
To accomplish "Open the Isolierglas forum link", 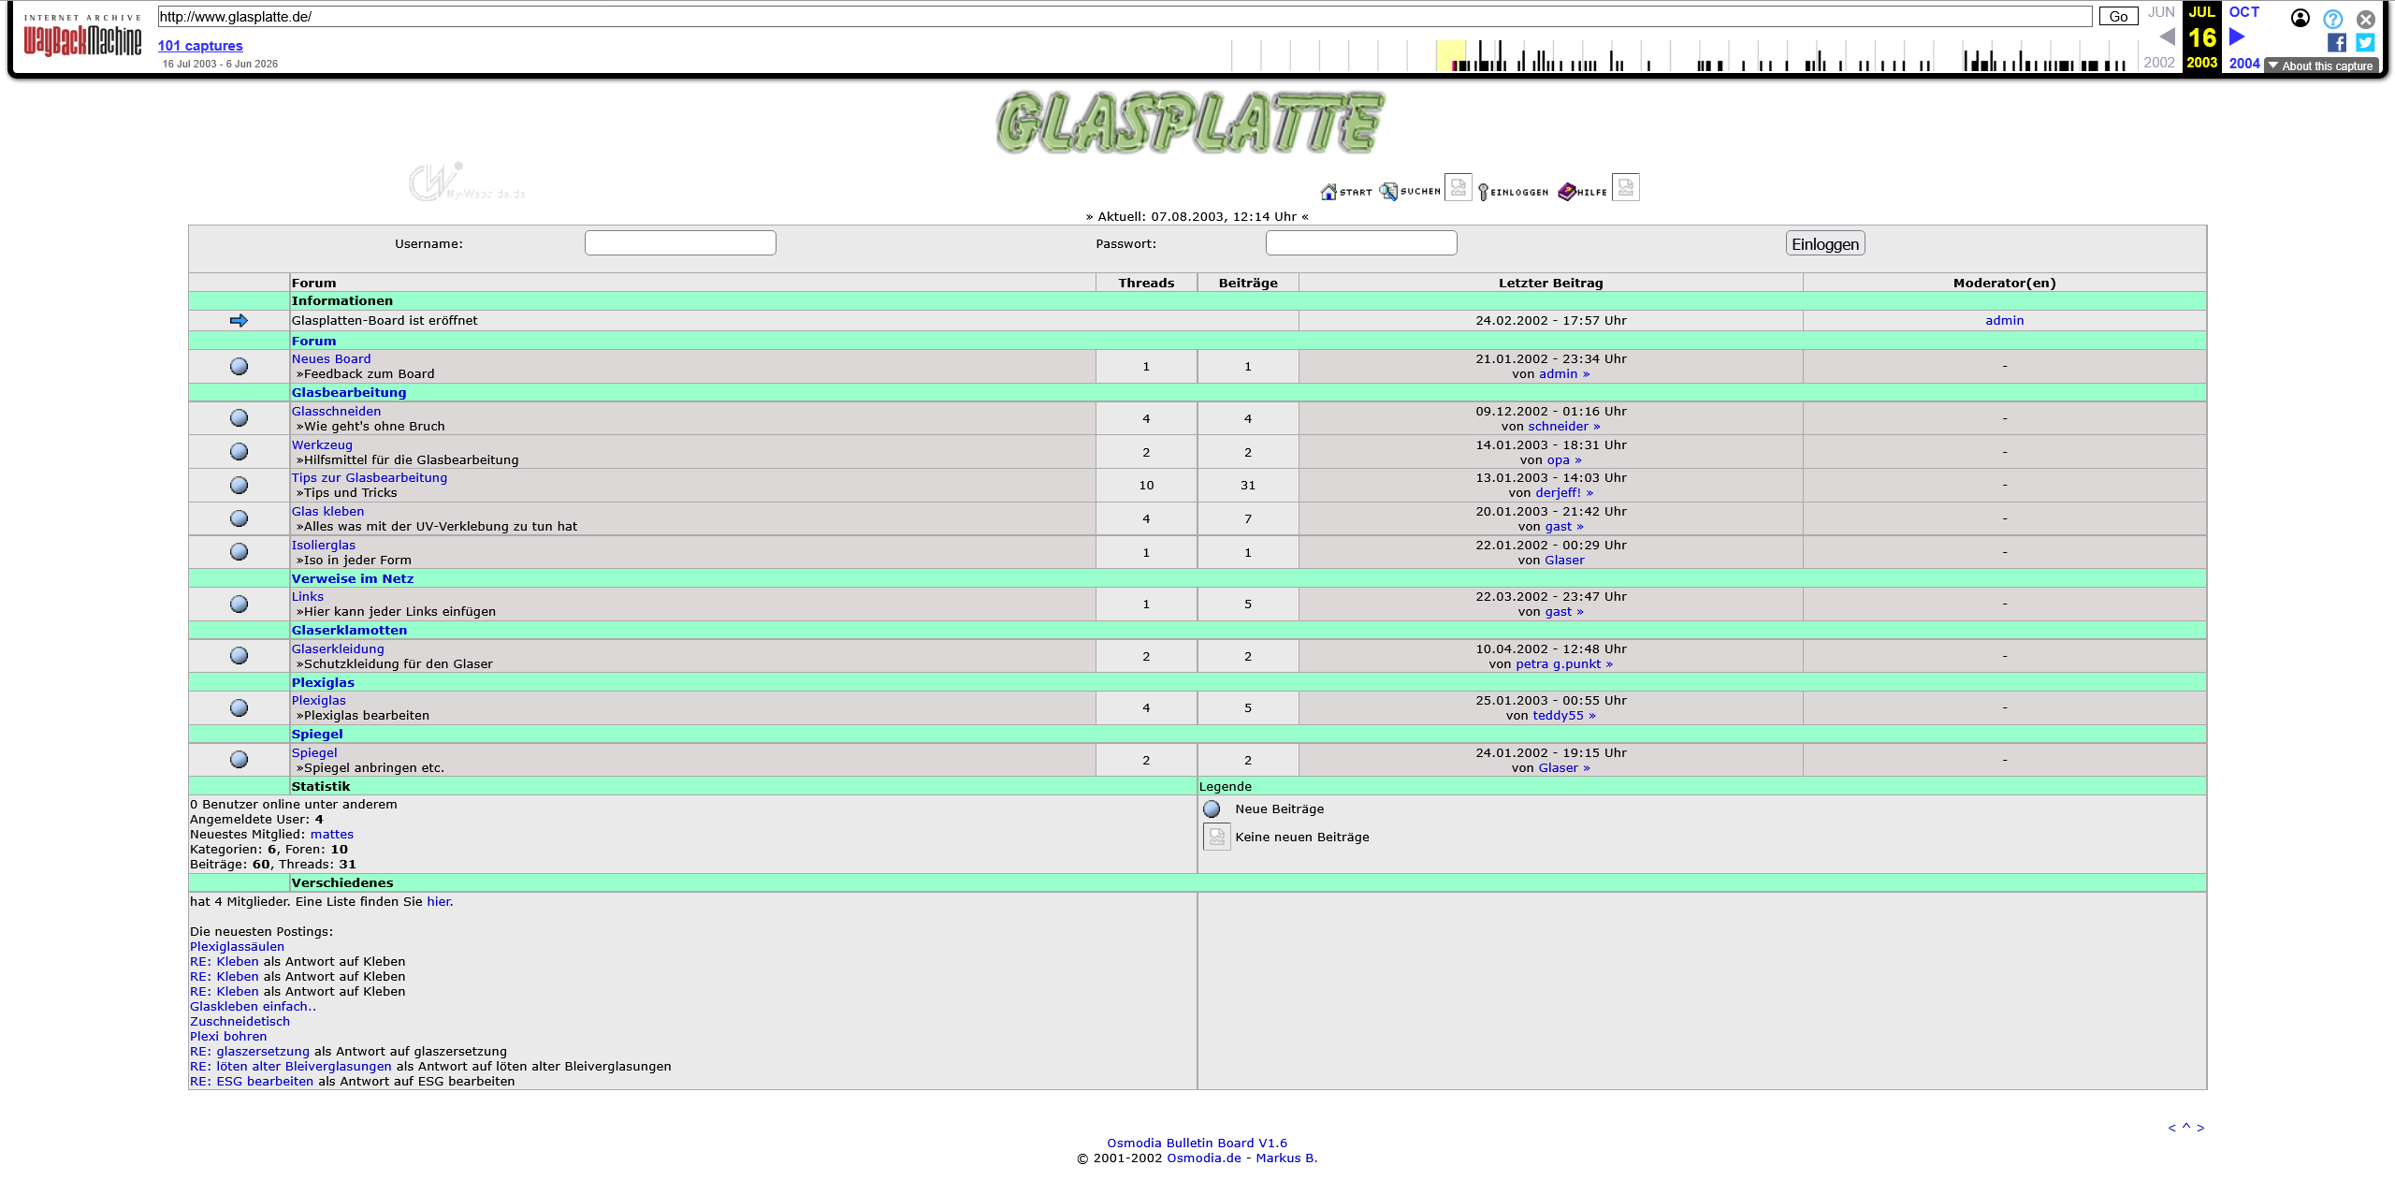I will tap(324, 545).
